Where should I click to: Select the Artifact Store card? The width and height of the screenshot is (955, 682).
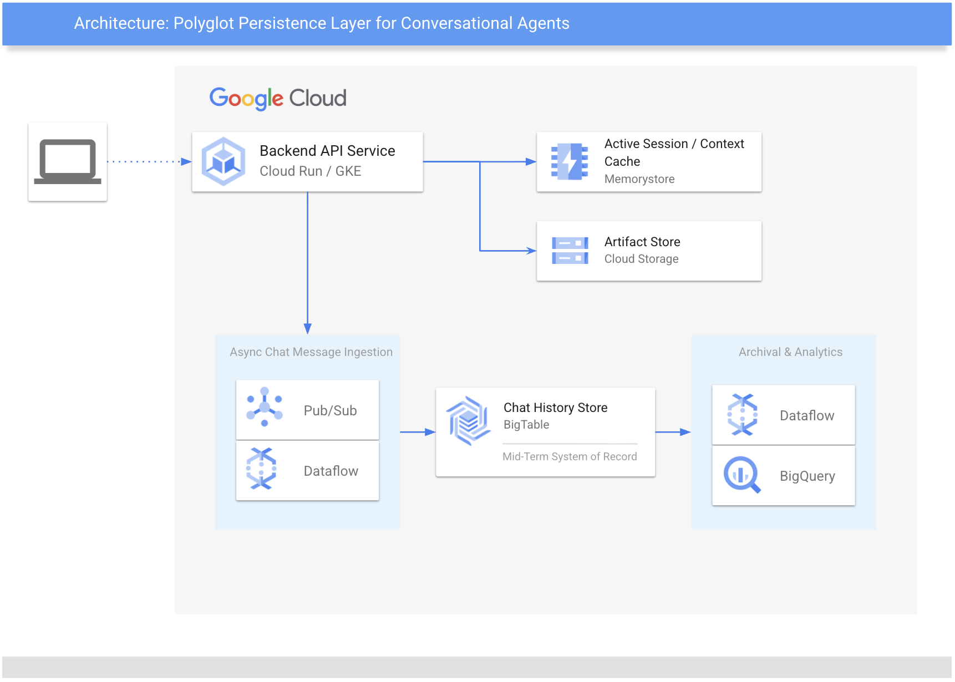(649, 251)
